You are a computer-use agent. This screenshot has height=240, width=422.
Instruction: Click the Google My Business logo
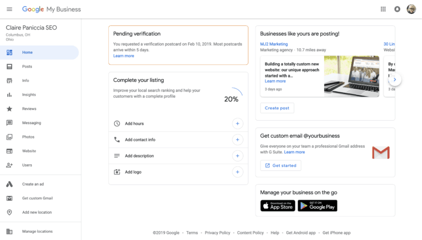52,9
